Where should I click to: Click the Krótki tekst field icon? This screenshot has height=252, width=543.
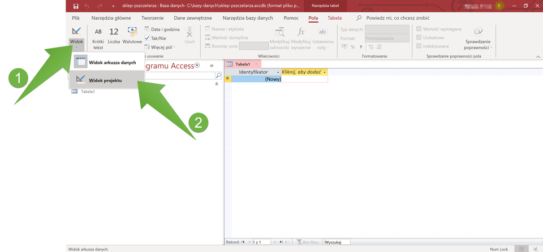98,32
